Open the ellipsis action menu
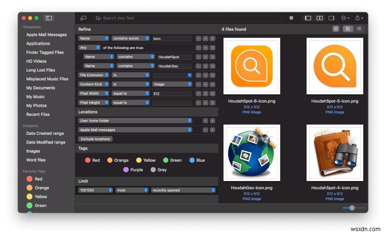 point(345,18)
